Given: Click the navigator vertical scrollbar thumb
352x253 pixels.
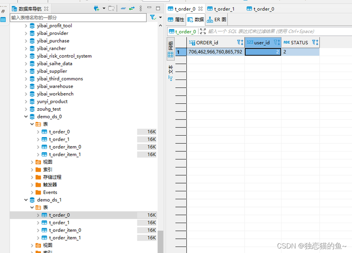Looking at the screenshot, I should tap(160, 242).
